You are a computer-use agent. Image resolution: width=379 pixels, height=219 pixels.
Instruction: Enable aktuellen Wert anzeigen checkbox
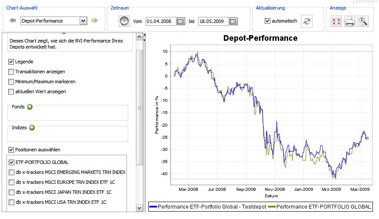coord(11,92)
